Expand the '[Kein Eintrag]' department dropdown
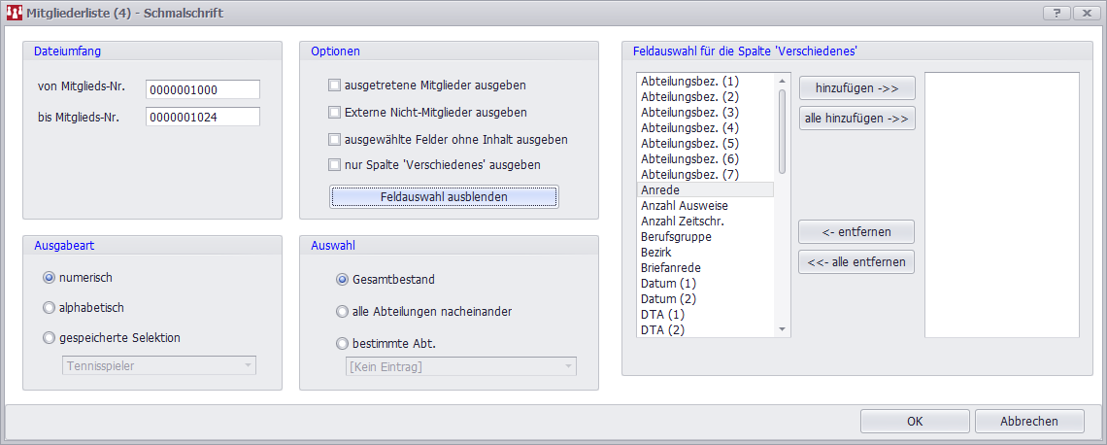 coord(567,366)
